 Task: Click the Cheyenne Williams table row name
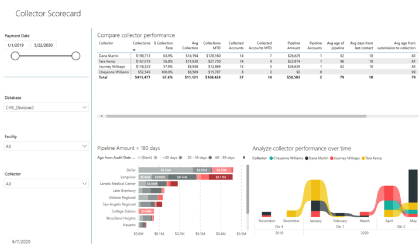pyautogui.click(x=114, y=72)
